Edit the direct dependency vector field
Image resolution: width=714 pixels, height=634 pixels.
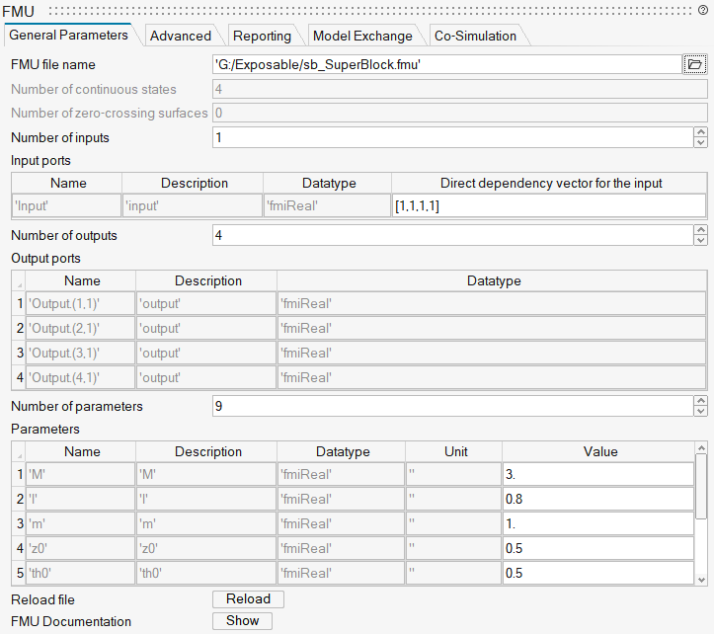tap(548, 205)
